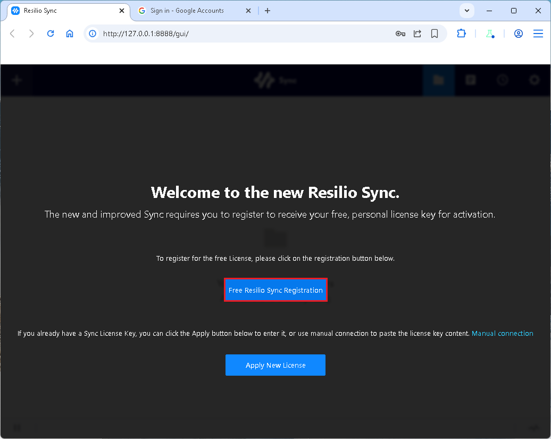Close the Resilio Sync tab
551x439 pixels.
122,11
